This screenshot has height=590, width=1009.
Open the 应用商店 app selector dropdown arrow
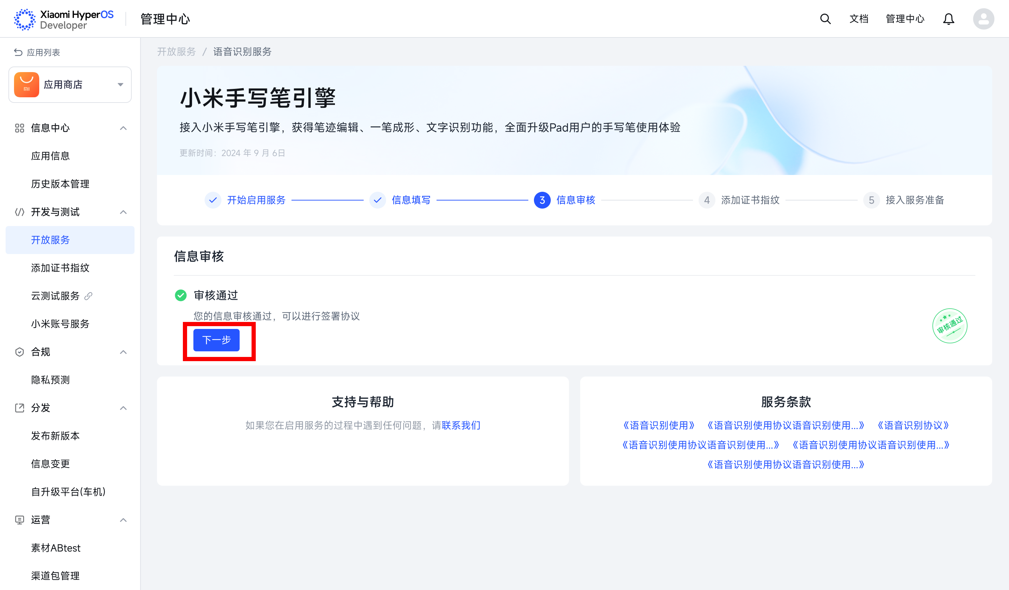coord(120,85)
